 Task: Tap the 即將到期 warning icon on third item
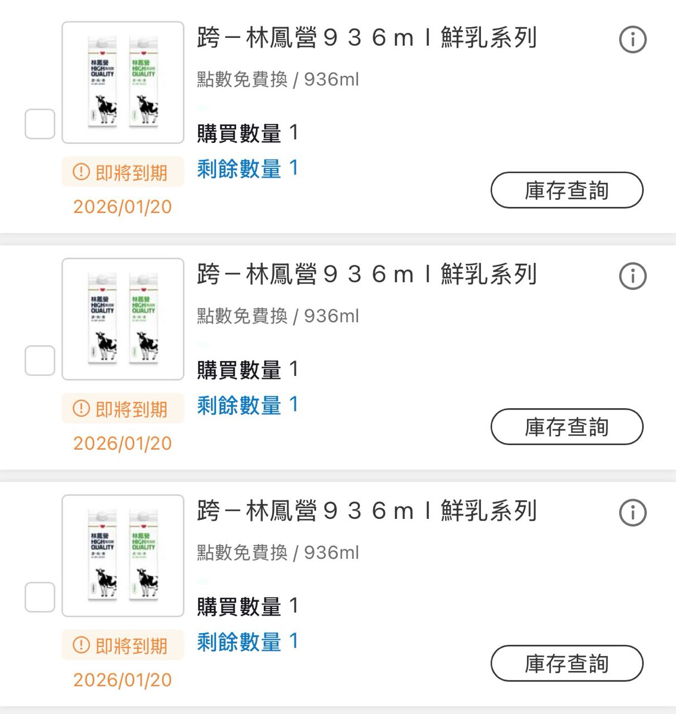81,645
